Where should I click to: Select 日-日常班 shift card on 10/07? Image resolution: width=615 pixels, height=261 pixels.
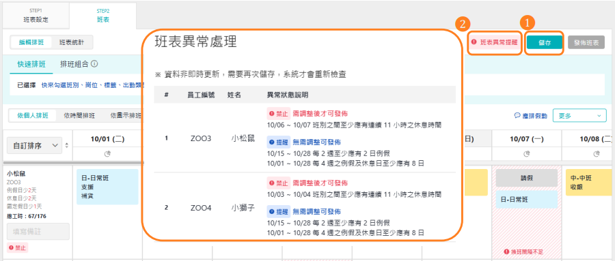click(526, 200)
